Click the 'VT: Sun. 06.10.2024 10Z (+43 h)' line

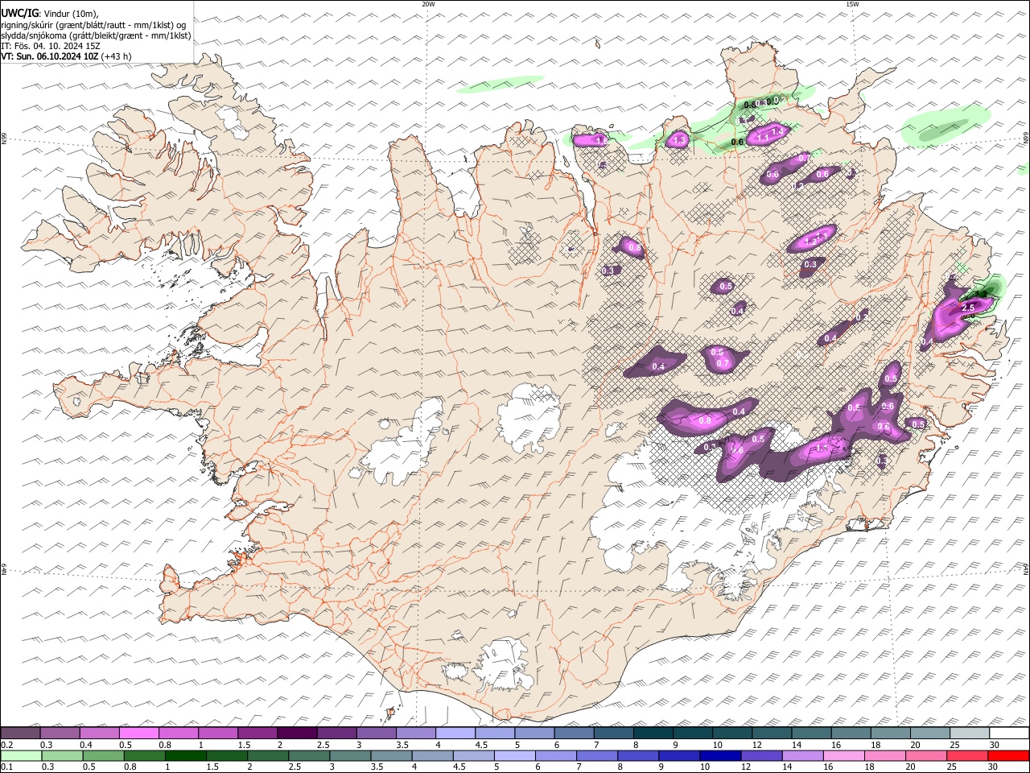click(x=66, y=56)
